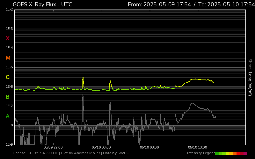Select the 05/10 03:00 time axis label
Image resolution: width=255 pixels, height=159 pixels.
point(101,147)
